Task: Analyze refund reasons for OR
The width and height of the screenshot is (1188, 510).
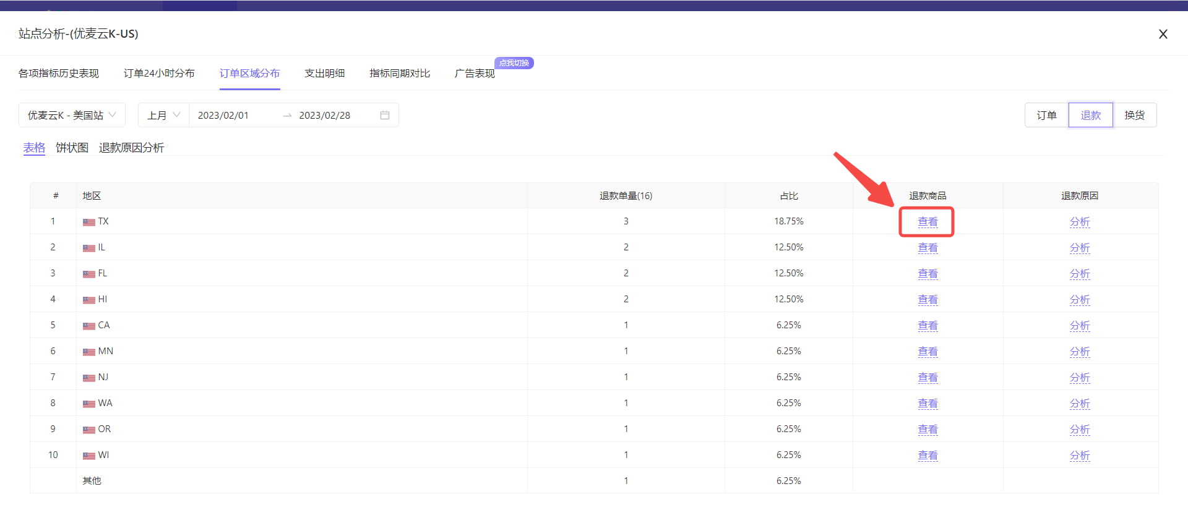Action: [x=1080, y=429]
